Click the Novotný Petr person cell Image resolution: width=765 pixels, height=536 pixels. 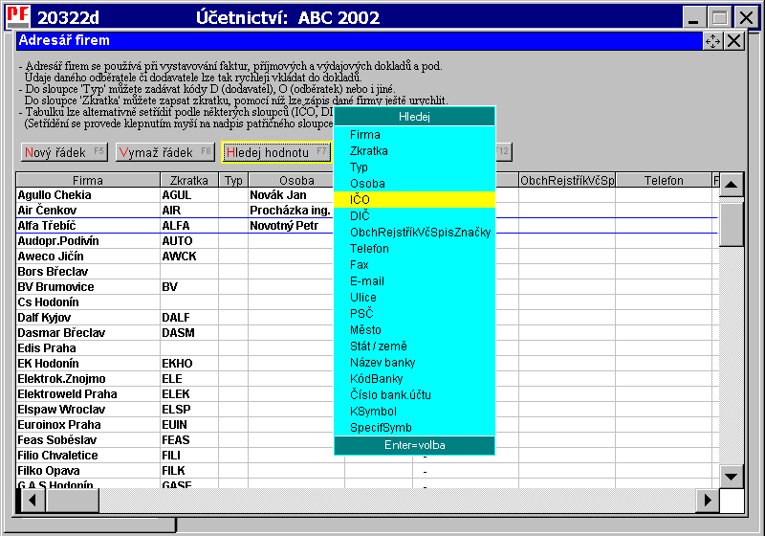(291, 226)
